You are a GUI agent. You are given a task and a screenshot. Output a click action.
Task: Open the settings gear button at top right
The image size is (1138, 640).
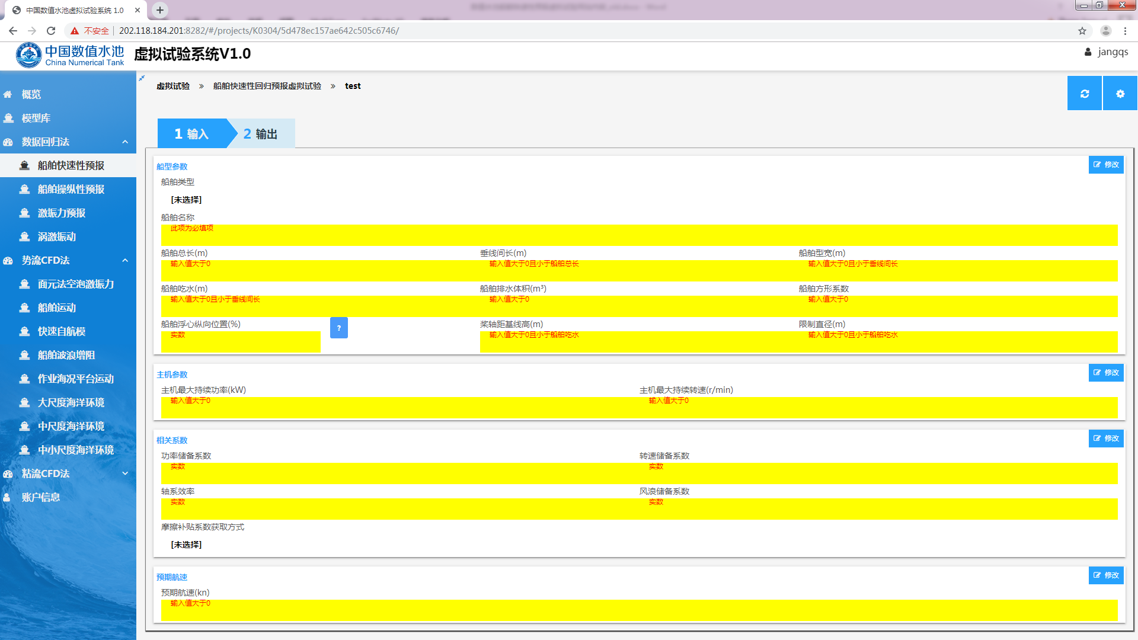pos(1120,94)
